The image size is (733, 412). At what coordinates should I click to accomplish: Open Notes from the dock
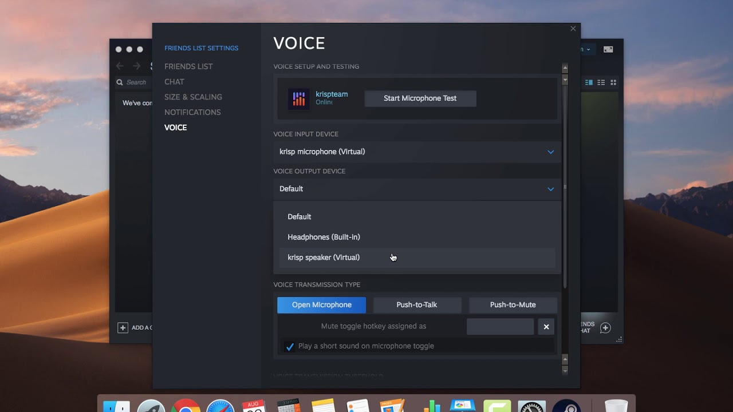tap(324, 406)
